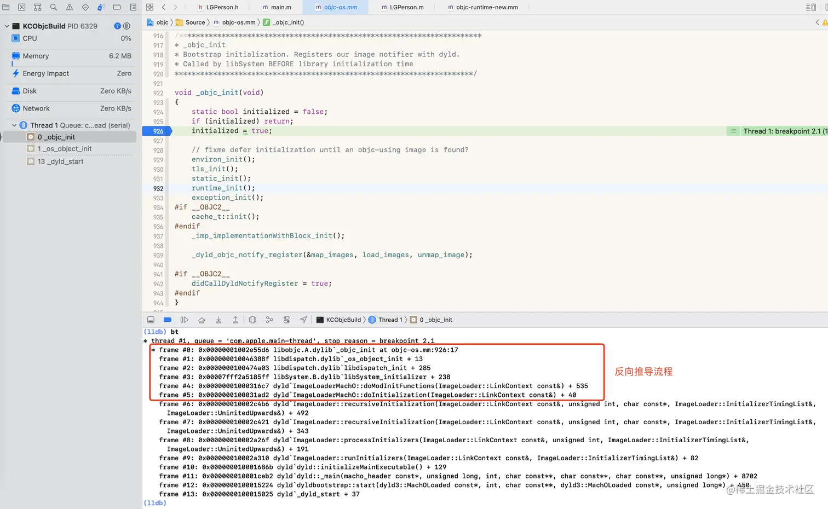Image resolution: width=828 pixels, height=509 pixels.
Task: Select stack frame 0 _objc_init
Action: coord(70,137)
